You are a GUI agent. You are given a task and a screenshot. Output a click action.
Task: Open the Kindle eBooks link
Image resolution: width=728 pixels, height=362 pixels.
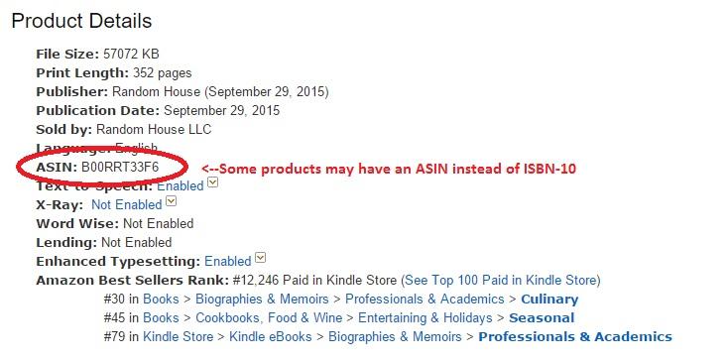coord(270,337)
